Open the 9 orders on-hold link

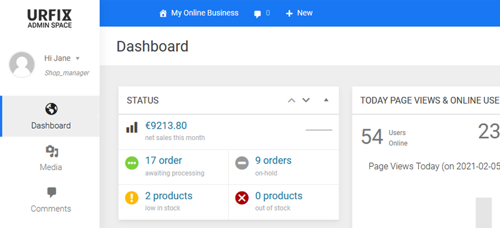(273, 161)
